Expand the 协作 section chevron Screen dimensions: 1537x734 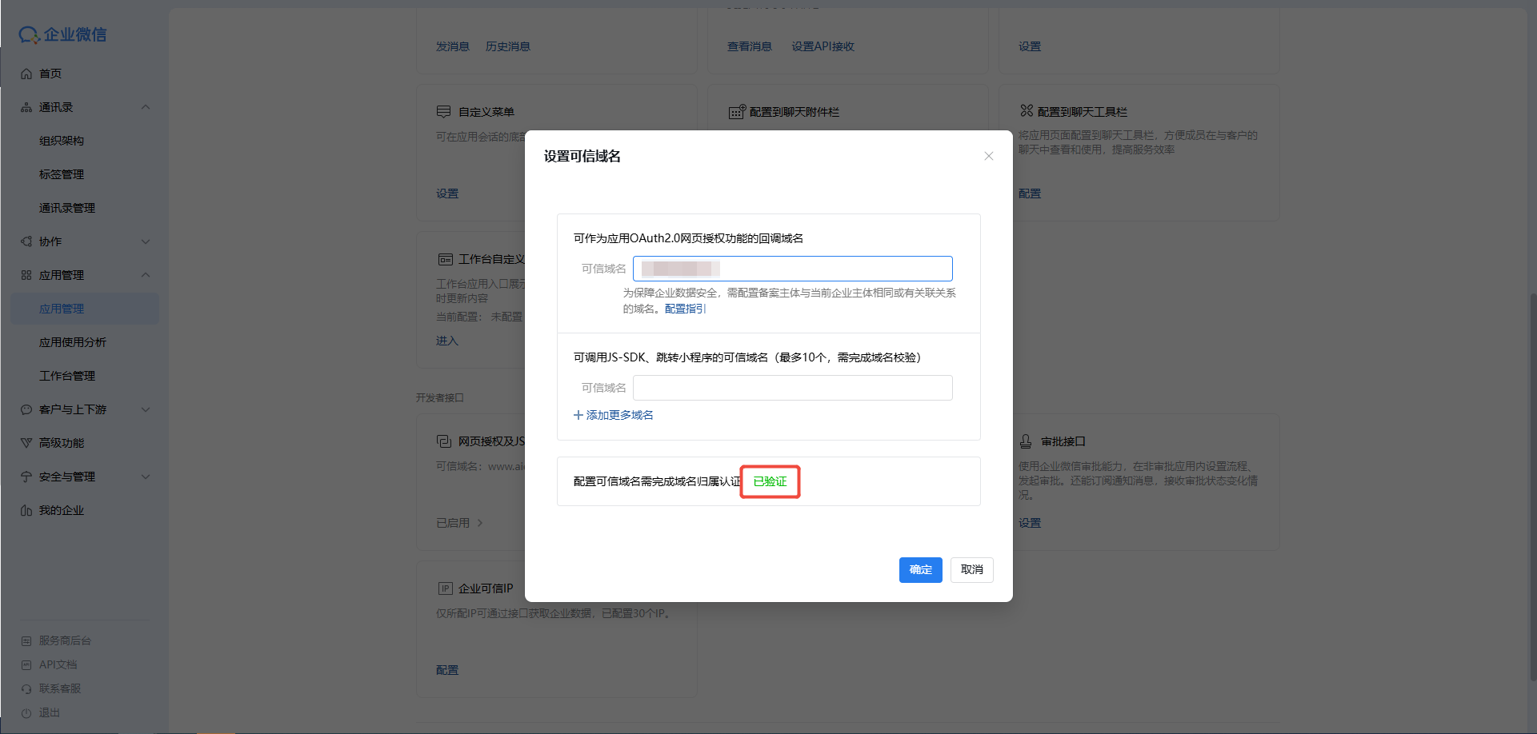[146, 241]
